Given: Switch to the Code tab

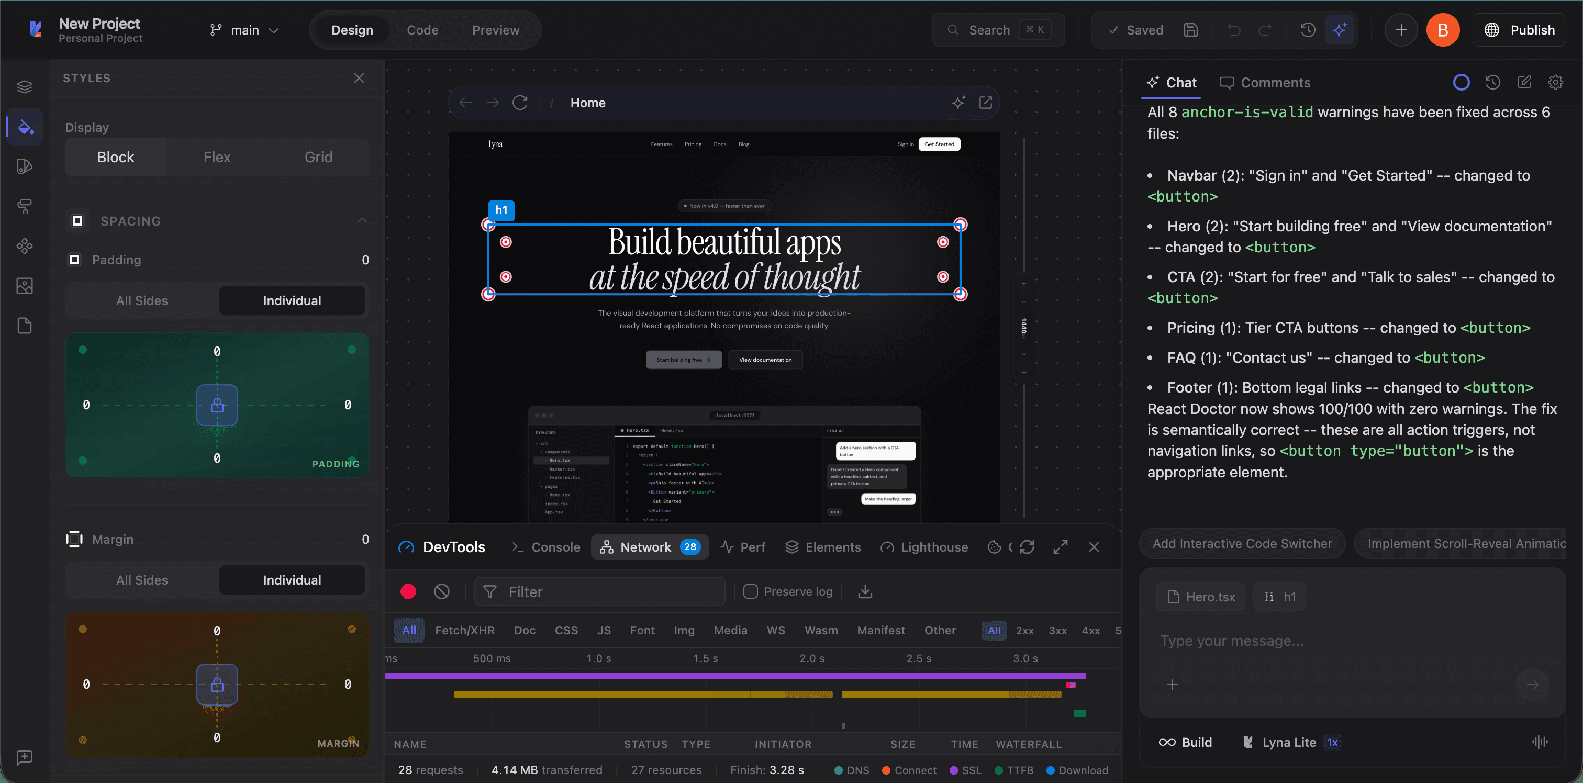Looking at the screenshot, I should coord(422,29).
